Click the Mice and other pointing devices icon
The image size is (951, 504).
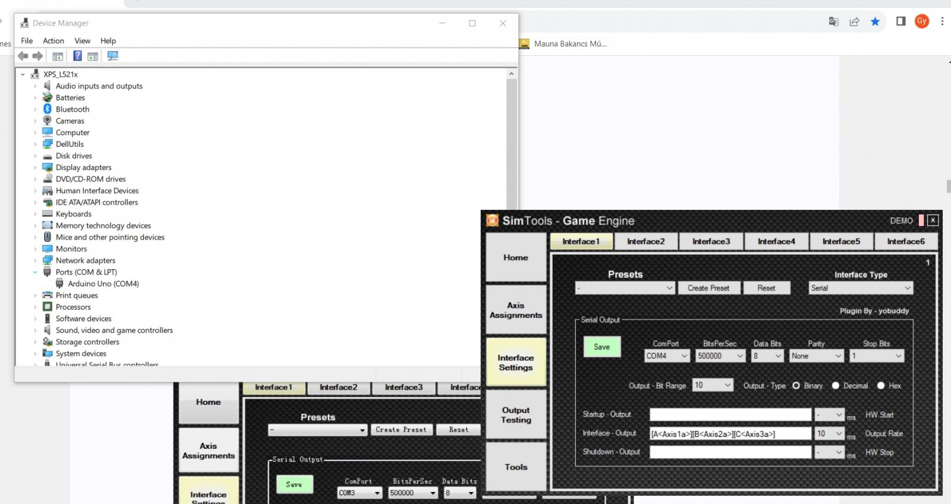point(48,237)
